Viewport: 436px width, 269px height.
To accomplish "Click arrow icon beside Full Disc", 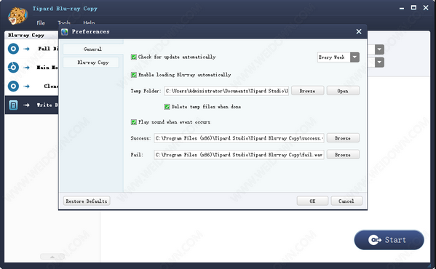I will [x=27, y=49].
